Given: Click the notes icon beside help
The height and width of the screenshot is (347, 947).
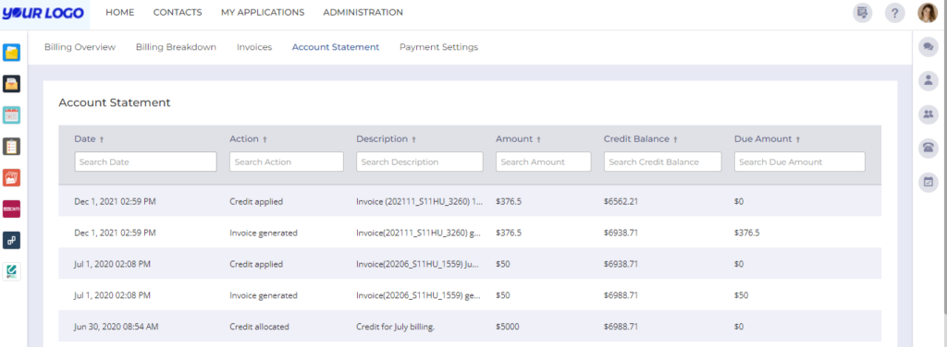Looking at the screenshot, I should 863,13.
